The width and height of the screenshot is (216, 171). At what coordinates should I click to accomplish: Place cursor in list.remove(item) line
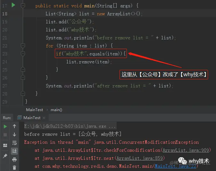[x=89, y=62]
